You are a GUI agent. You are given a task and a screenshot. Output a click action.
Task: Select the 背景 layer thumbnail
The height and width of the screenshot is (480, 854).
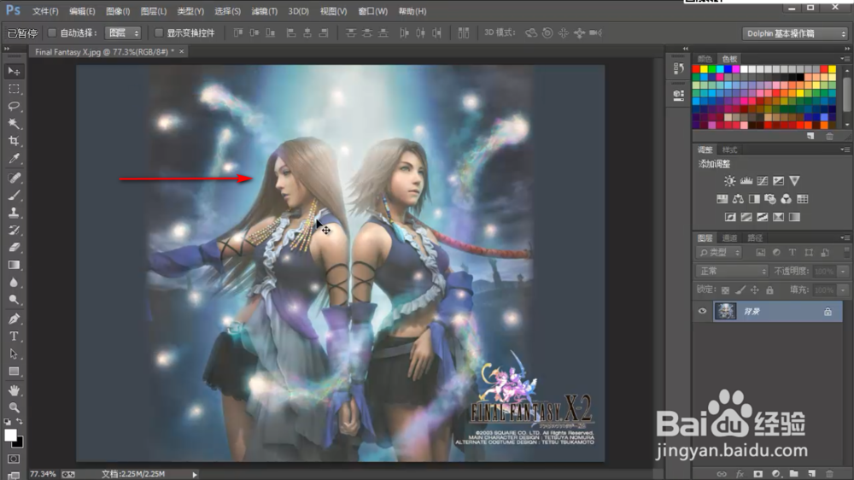tap(725, 311)
